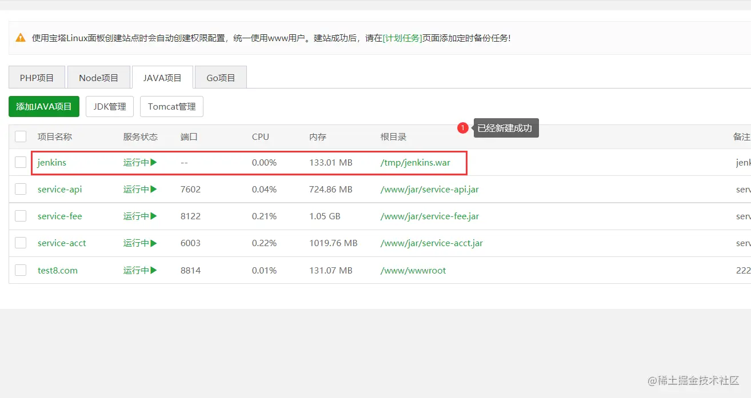The height and width of the screenshot is (398, 751).
Task: Open Tomcat管理
Action: coord(171,106)
